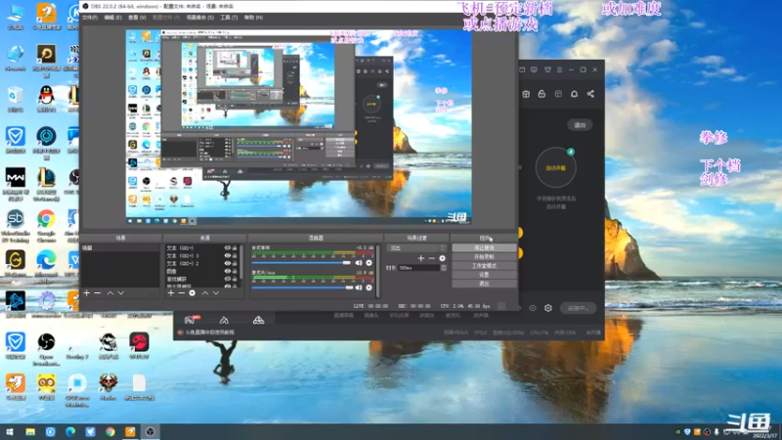Image resolution: width=782 pixels, height=440 pixels.
Task: Move the source down in the list
Action: click(x=216, y=293)
